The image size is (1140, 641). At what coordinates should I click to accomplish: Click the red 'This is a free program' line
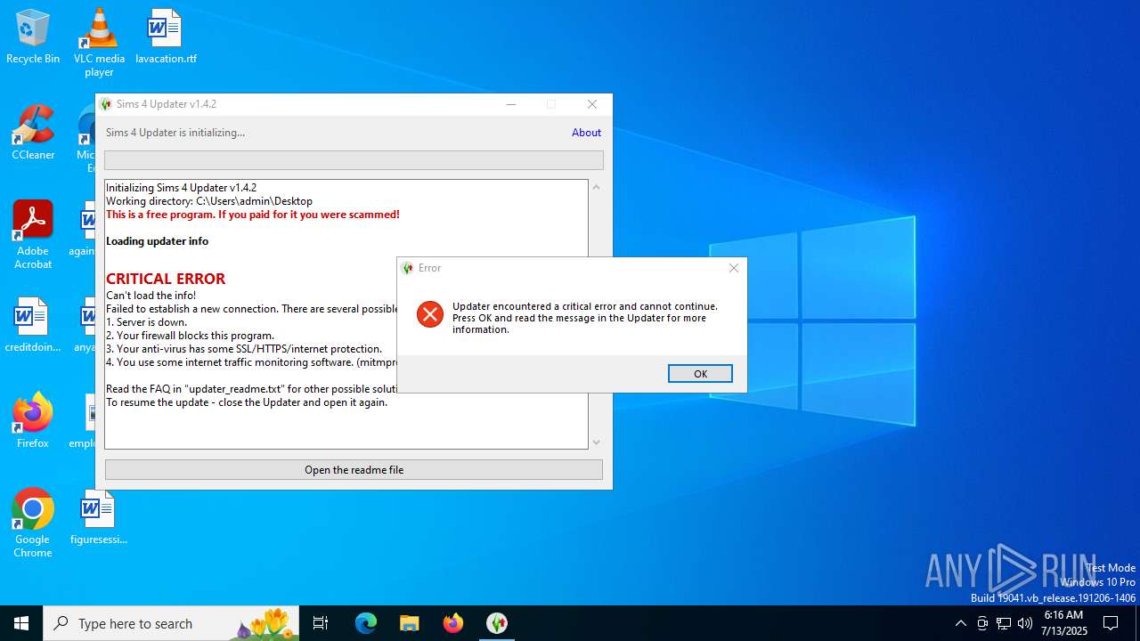tap(253, 215)
